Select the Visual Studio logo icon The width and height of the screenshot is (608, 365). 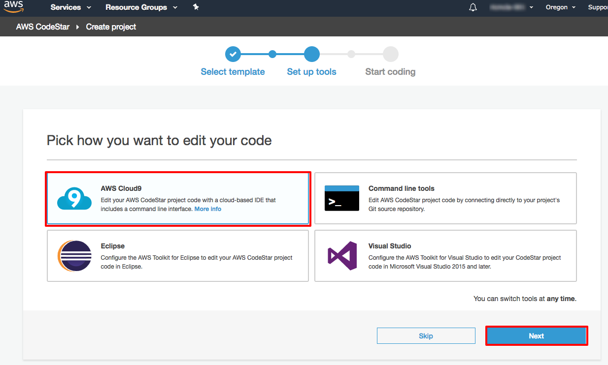click(x=342, y=256)
